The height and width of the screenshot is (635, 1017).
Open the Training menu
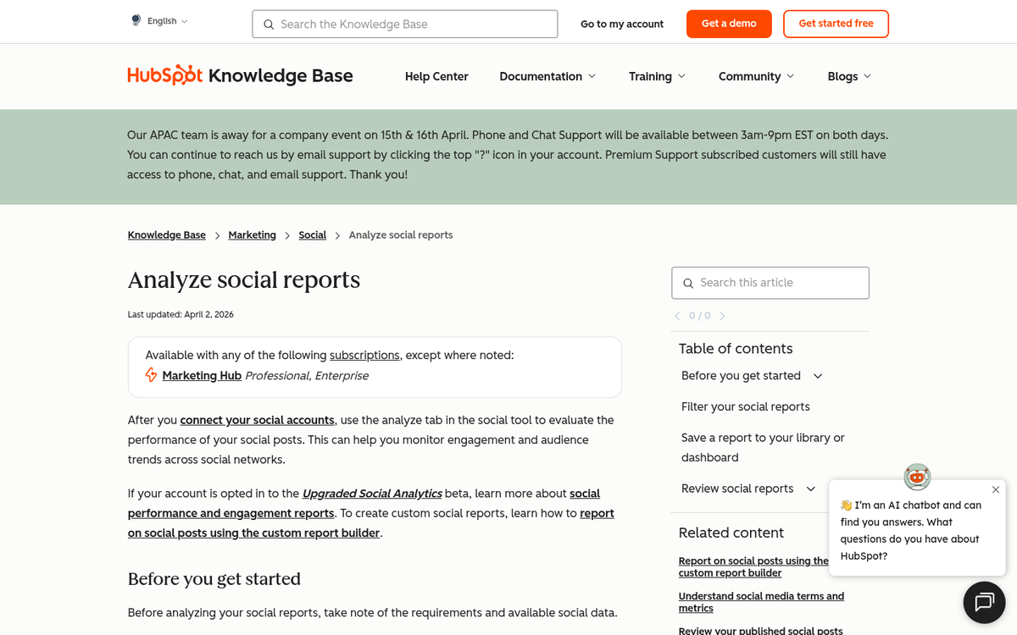pyautogui.click(x=657, y=76)
